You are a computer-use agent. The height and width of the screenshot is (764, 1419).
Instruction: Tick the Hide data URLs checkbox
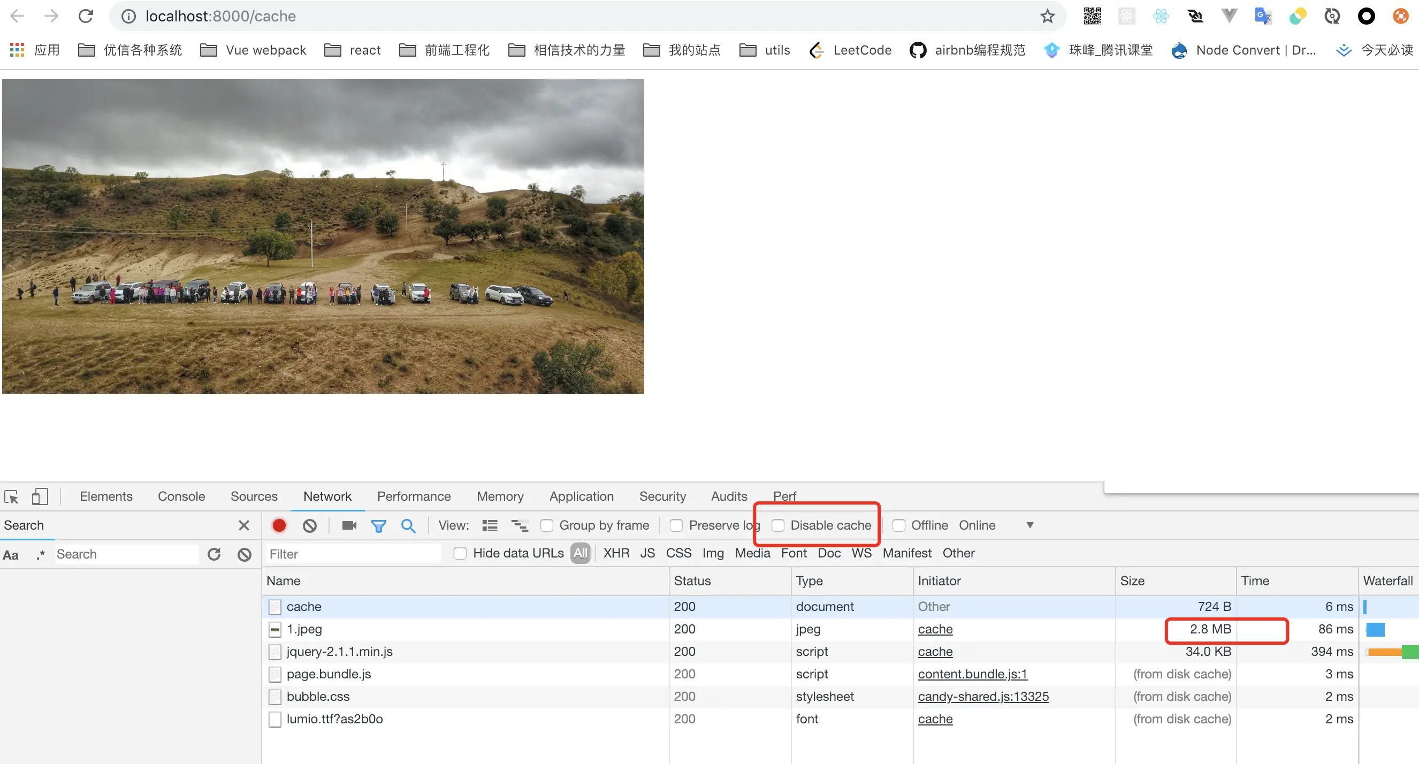(460, 553)
